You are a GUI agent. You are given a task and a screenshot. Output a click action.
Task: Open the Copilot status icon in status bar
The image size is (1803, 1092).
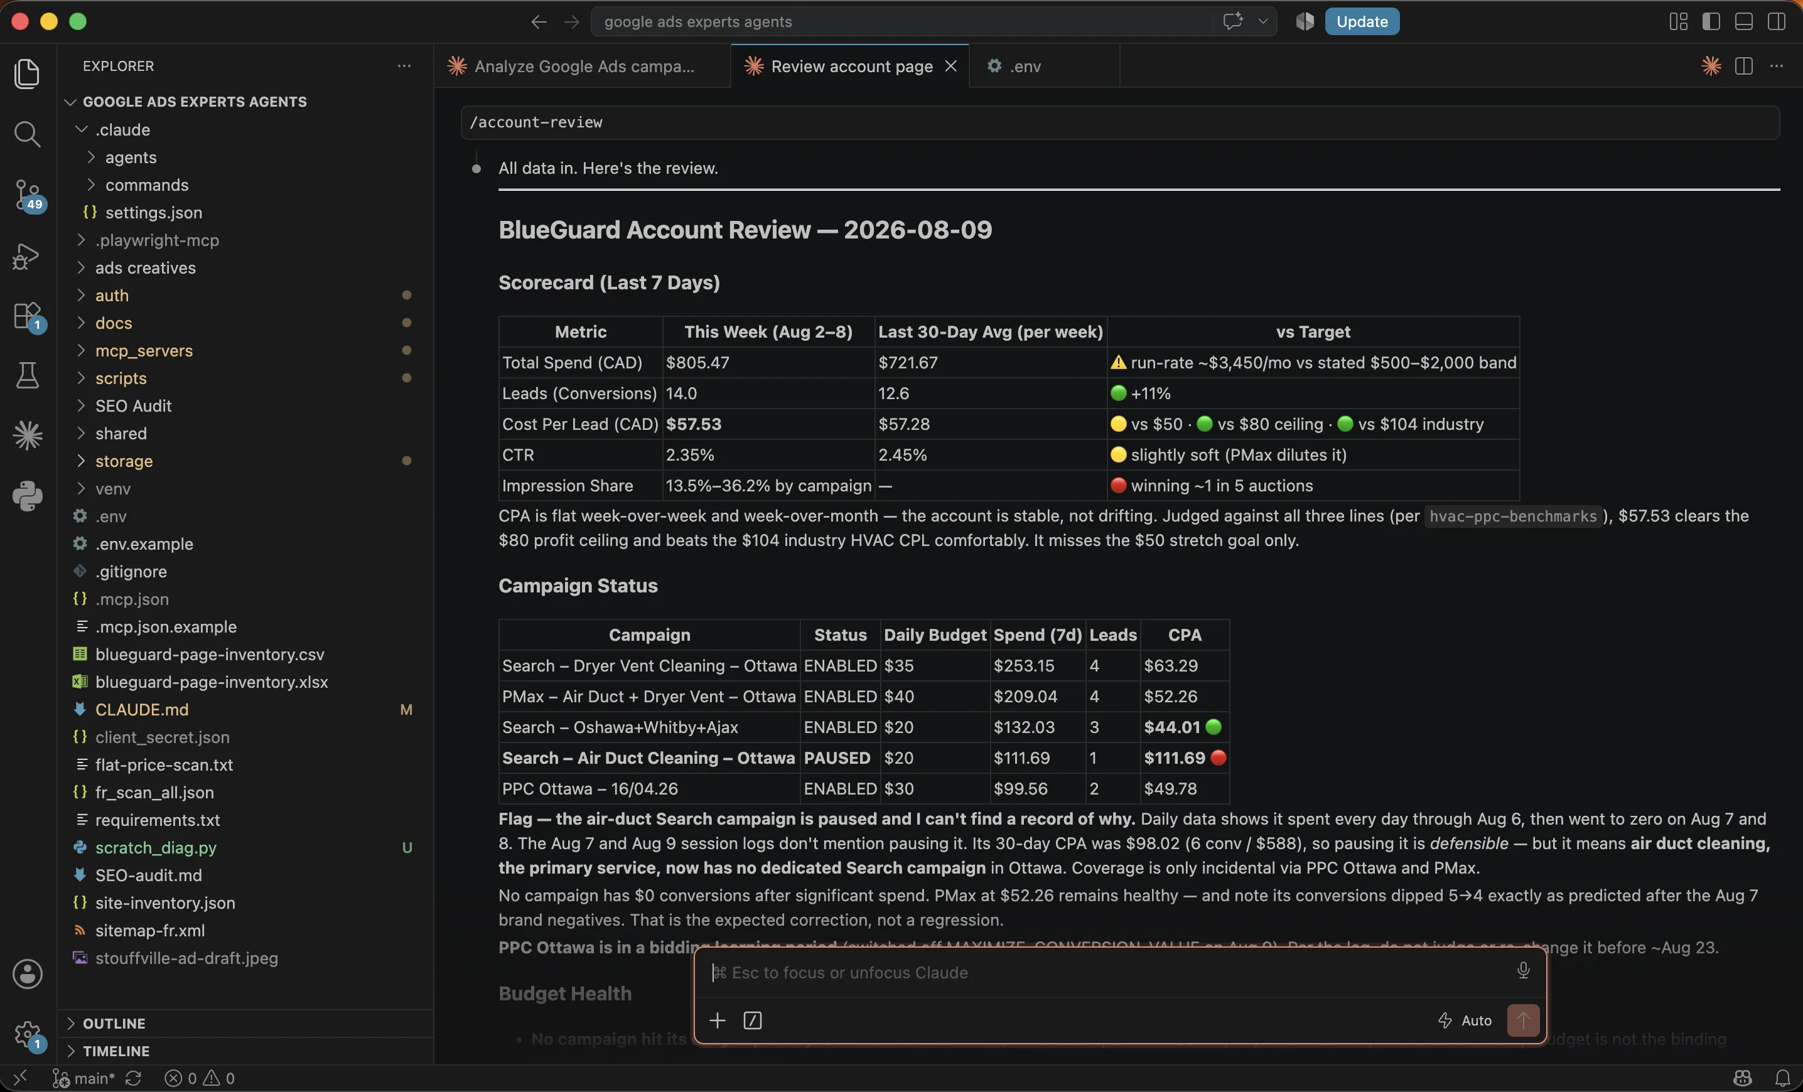1742,1078
